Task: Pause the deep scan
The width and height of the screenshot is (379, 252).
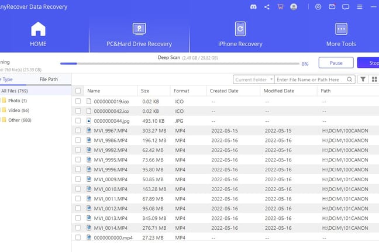Action: click(x=336, y=63)
